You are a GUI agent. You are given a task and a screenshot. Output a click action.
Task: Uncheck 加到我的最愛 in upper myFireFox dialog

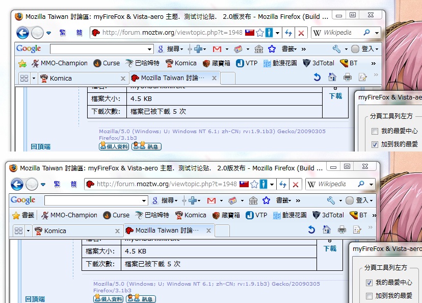[375, 145]
